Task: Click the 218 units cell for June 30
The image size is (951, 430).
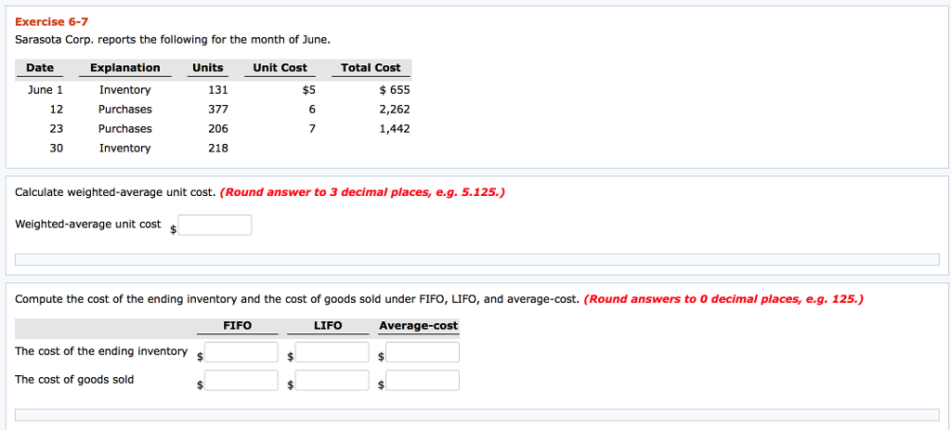Action: [x=216, y=149]
